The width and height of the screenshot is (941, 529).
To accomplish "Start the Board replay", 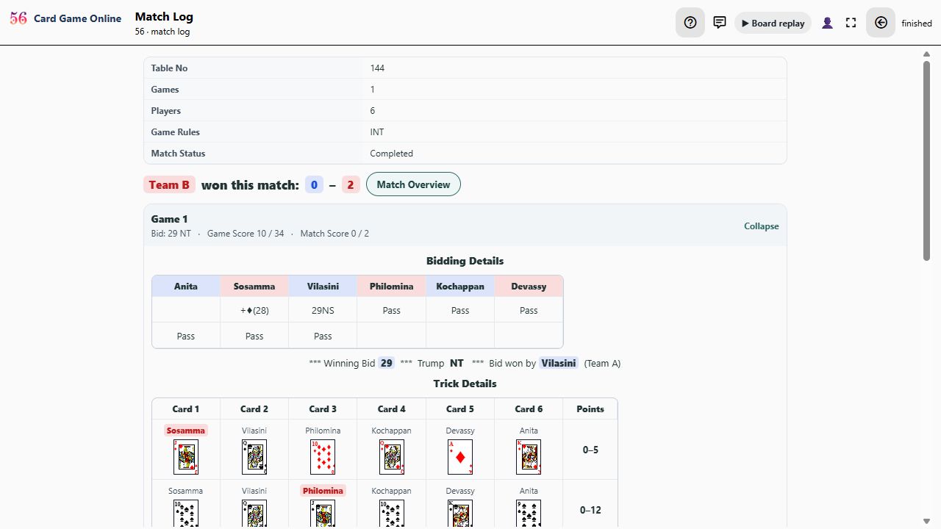I will (x=773, y=23).
